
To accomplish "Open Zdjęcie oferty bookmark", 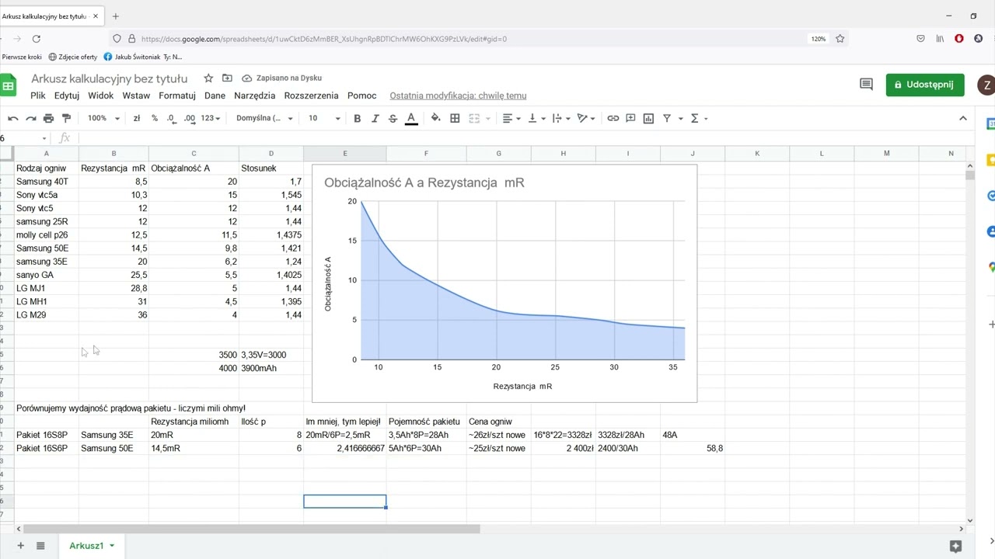I will [x=73, y=57].
